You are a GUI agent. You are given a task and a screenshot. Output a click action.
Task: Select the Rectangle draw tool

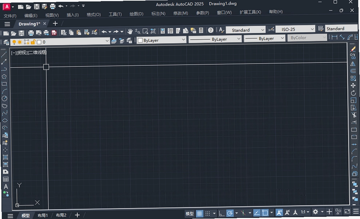[x=4, y=84]
